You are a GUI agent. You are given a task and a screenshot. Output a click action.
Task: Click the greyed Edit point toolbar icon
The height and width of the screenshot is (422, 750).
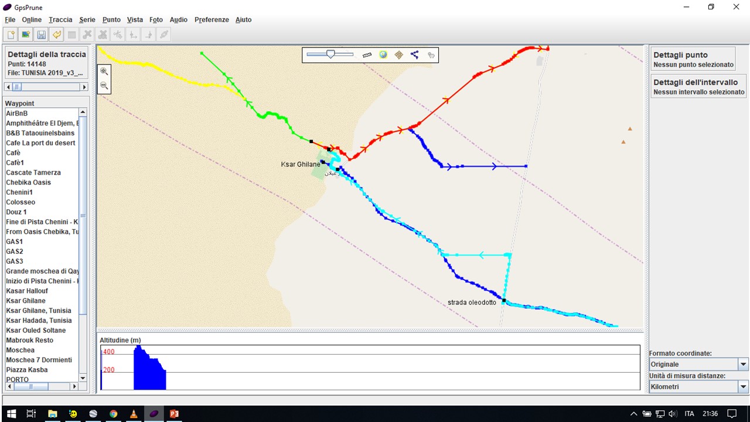pos(72,35)
